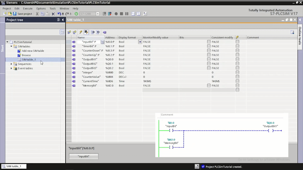
Task: Click the Undo arrow in toolbar
Action: pos(59,14)
